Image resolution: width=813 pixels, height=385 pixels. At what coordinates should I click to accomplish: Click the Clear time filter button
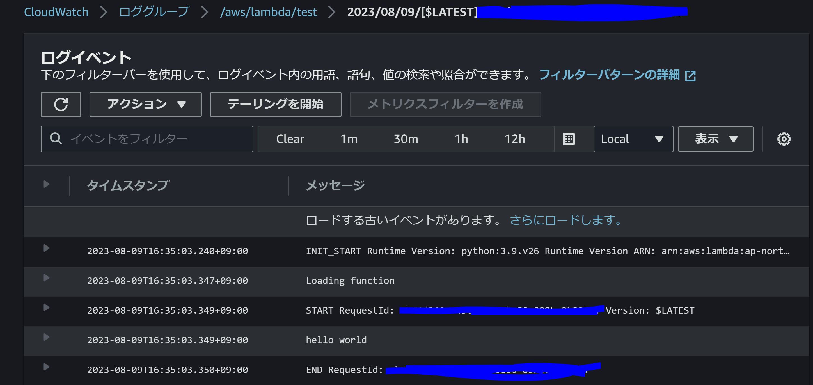point(290,139)
